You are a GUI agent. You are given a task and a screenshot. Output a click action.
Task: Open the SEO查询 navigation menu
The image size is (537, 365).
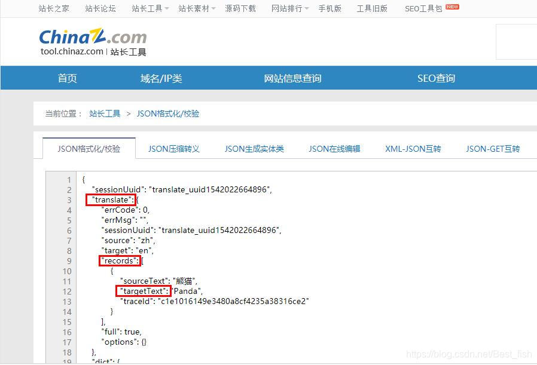point(436,78)
